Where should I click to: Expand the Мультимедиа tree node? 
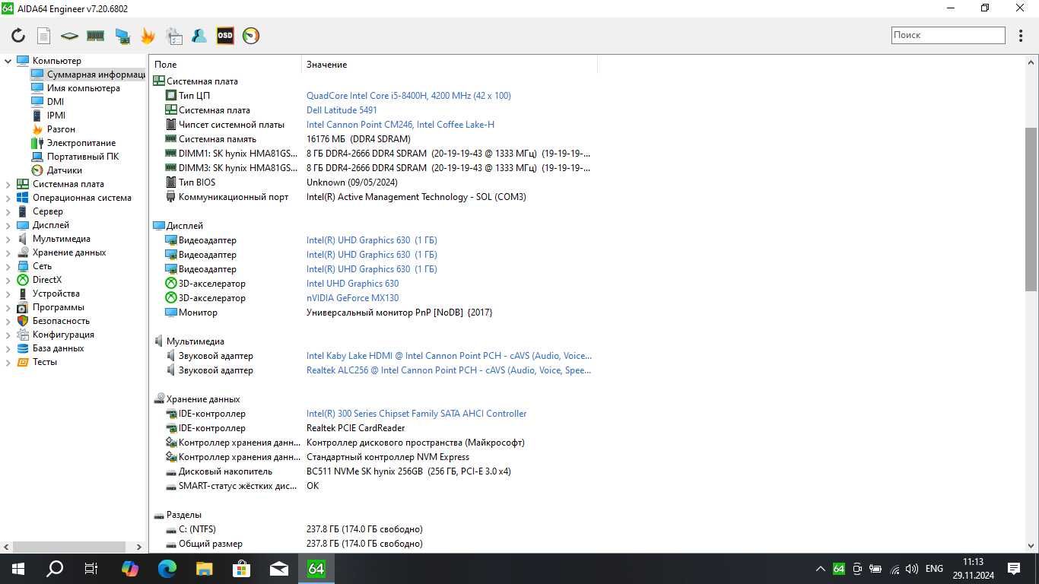(x=8, y=239)
